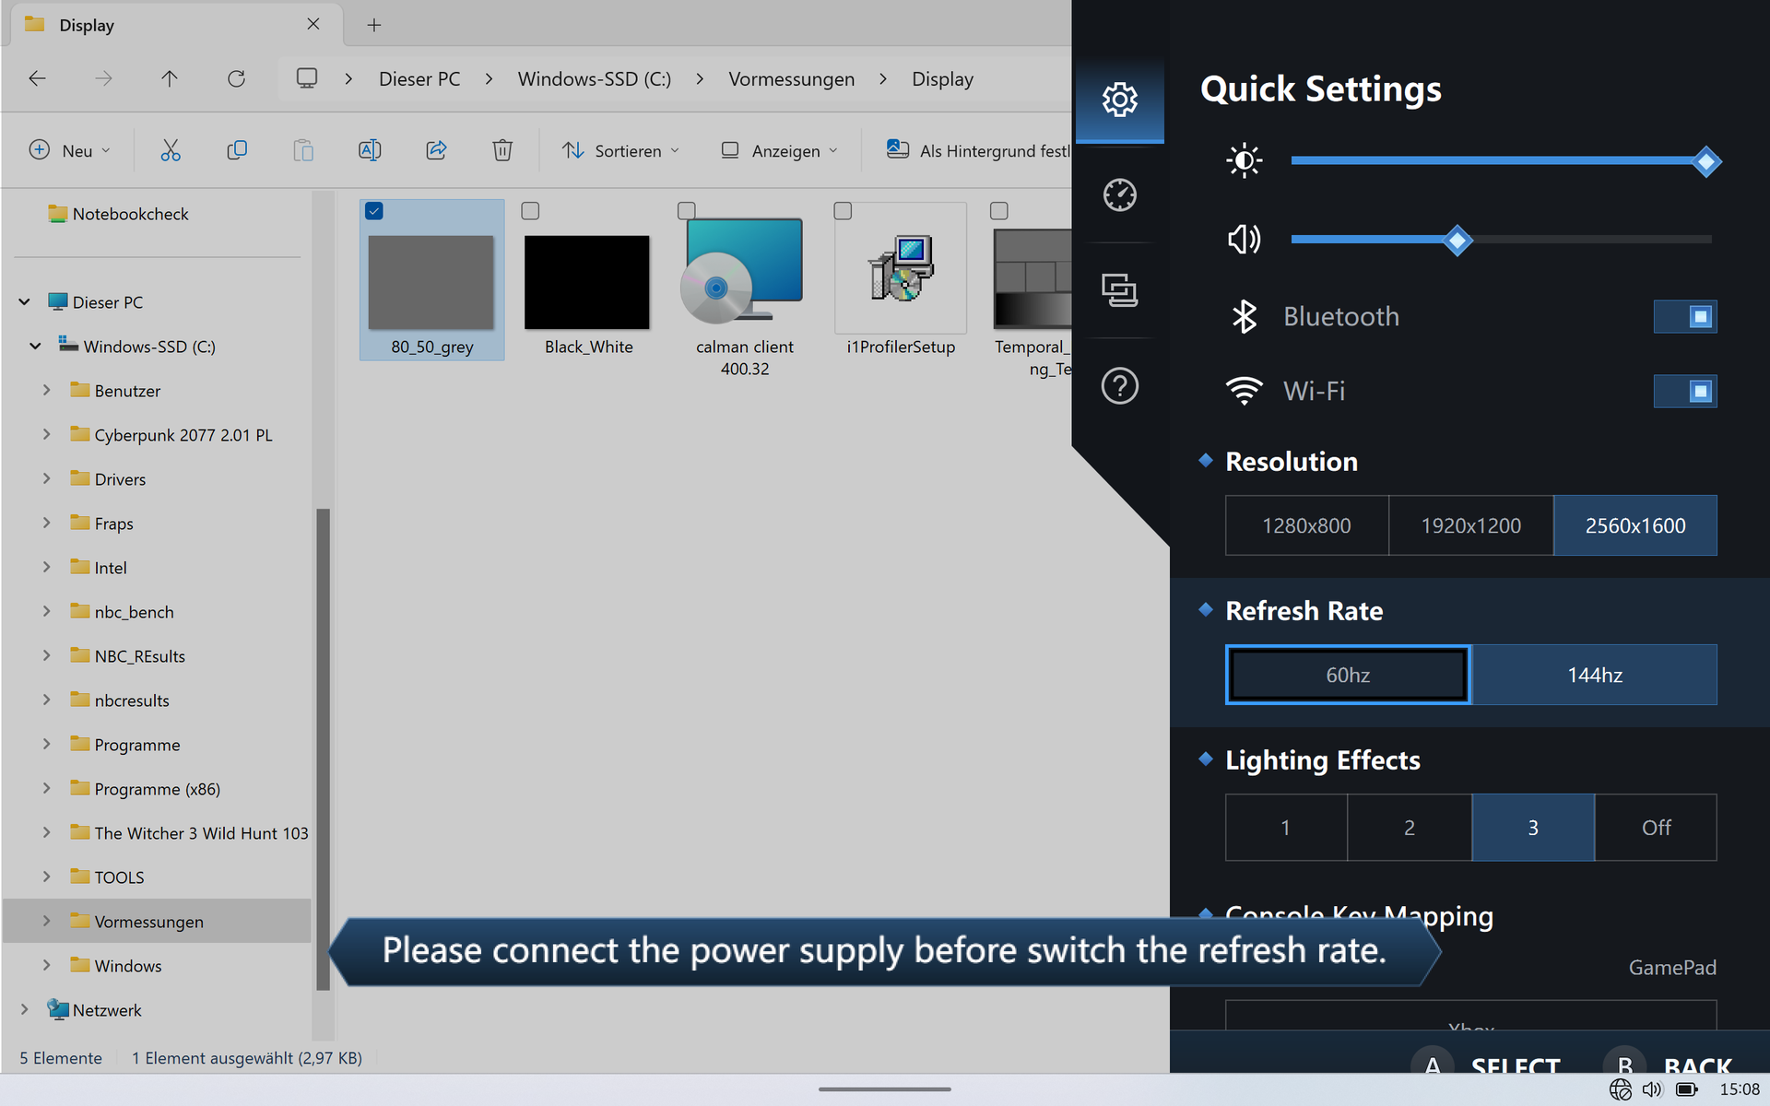Click the Cut scissors icon in toolbar
The width and height of the screenshot is (1770, 1106).
click(x=171, y=150)
